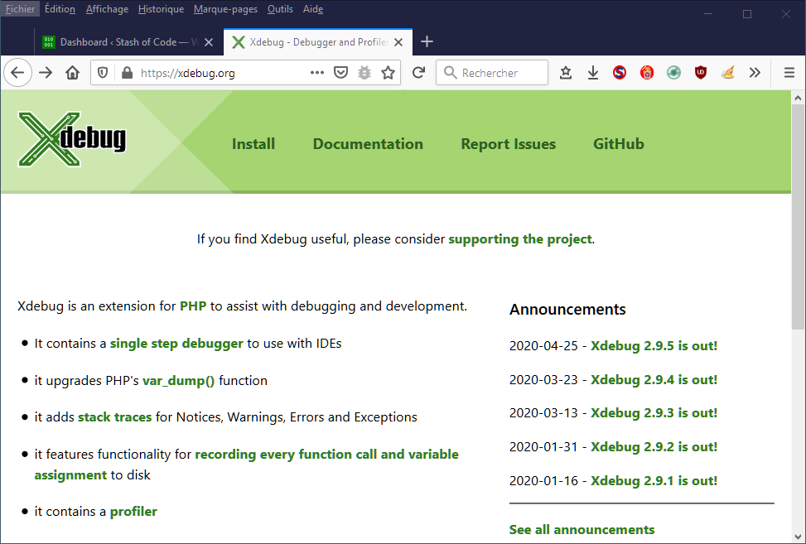Click the browser back arrow button
Screen dimensions: 806x544
coord(17,73)
